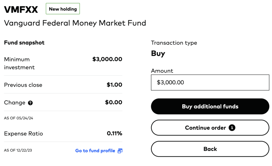Click the Buy transaction type text

[158, 53]
